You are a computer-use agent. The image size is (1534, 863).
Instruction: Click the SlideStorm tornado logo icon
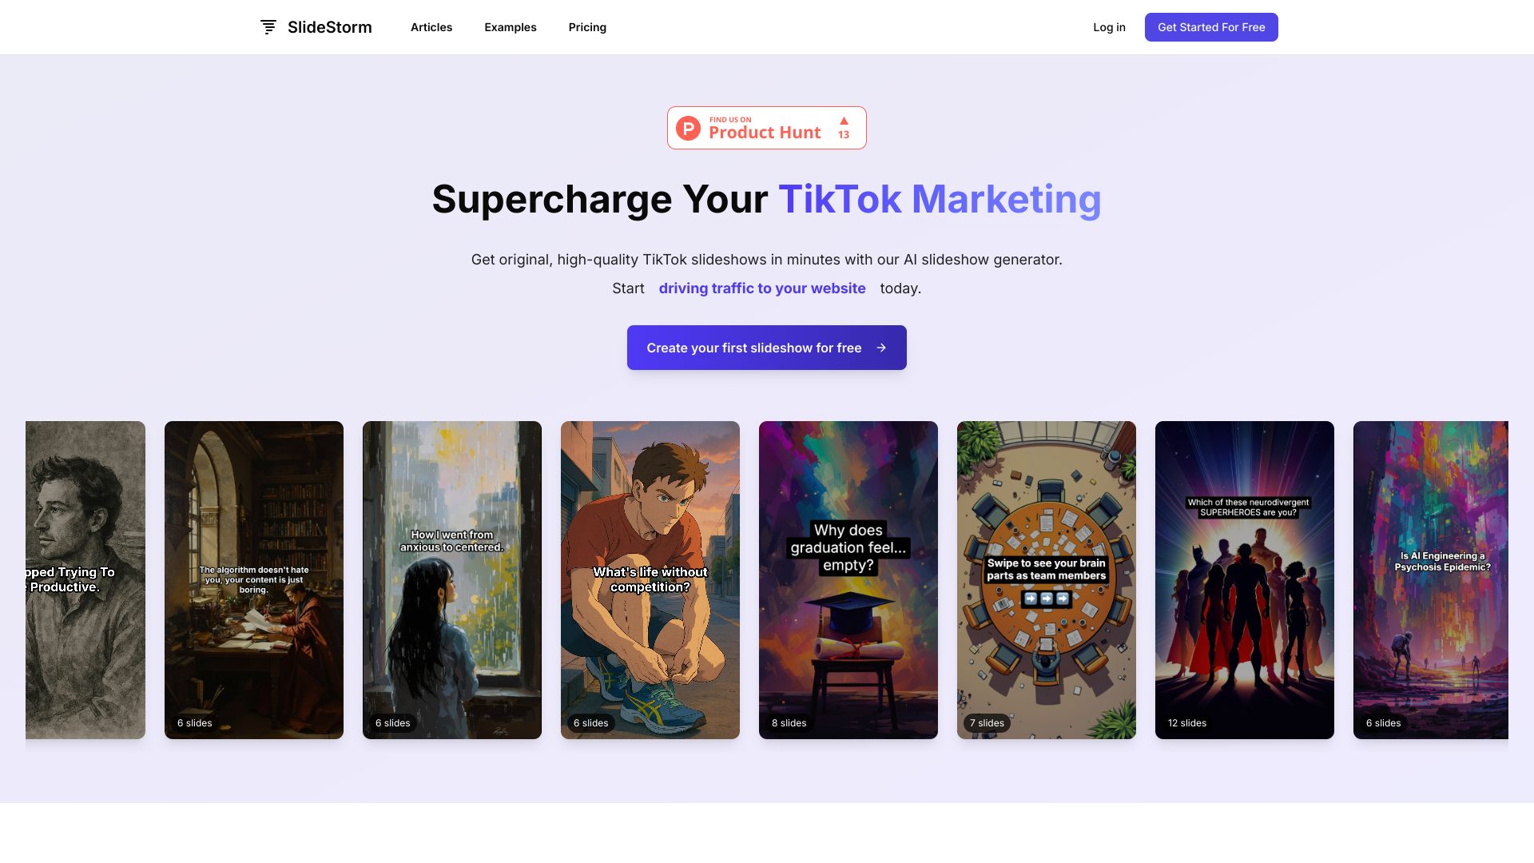pyautogui.click(x=268, y=27)
